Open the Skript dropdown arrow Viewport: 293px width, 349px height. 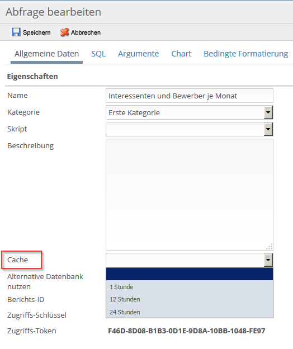coord(268,129)
